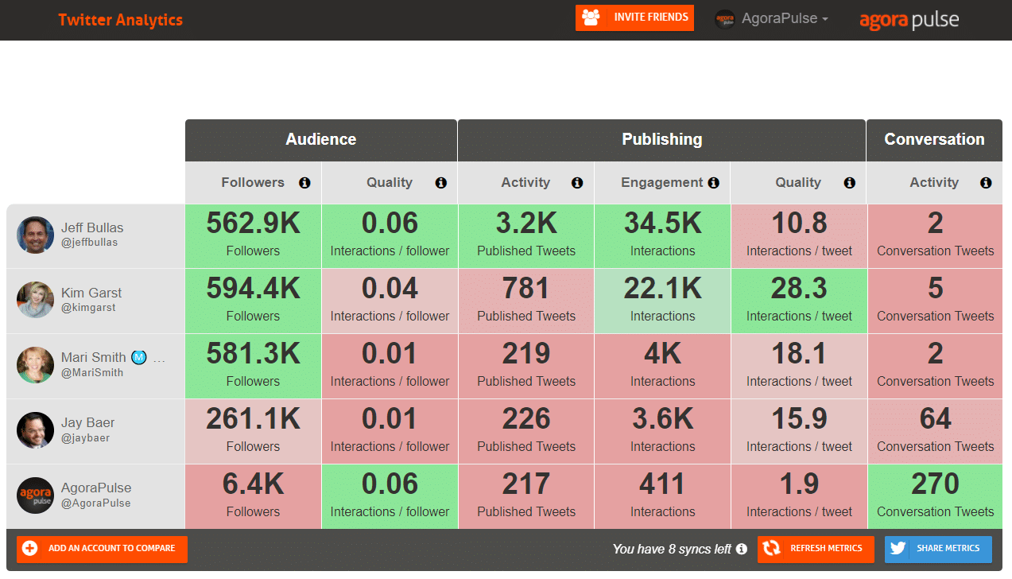Screen dimensions: 1012x579
Task: Open Jay Baer profile picture
Action: point(35,430)
